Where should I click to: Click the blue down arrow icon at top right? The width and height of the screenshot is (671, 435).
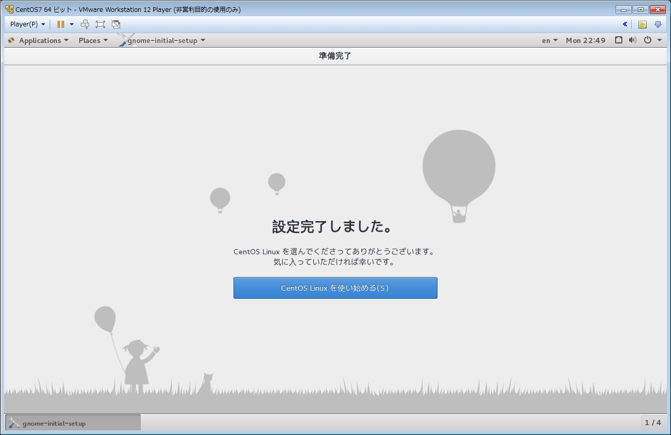click(x=658, y=24)
